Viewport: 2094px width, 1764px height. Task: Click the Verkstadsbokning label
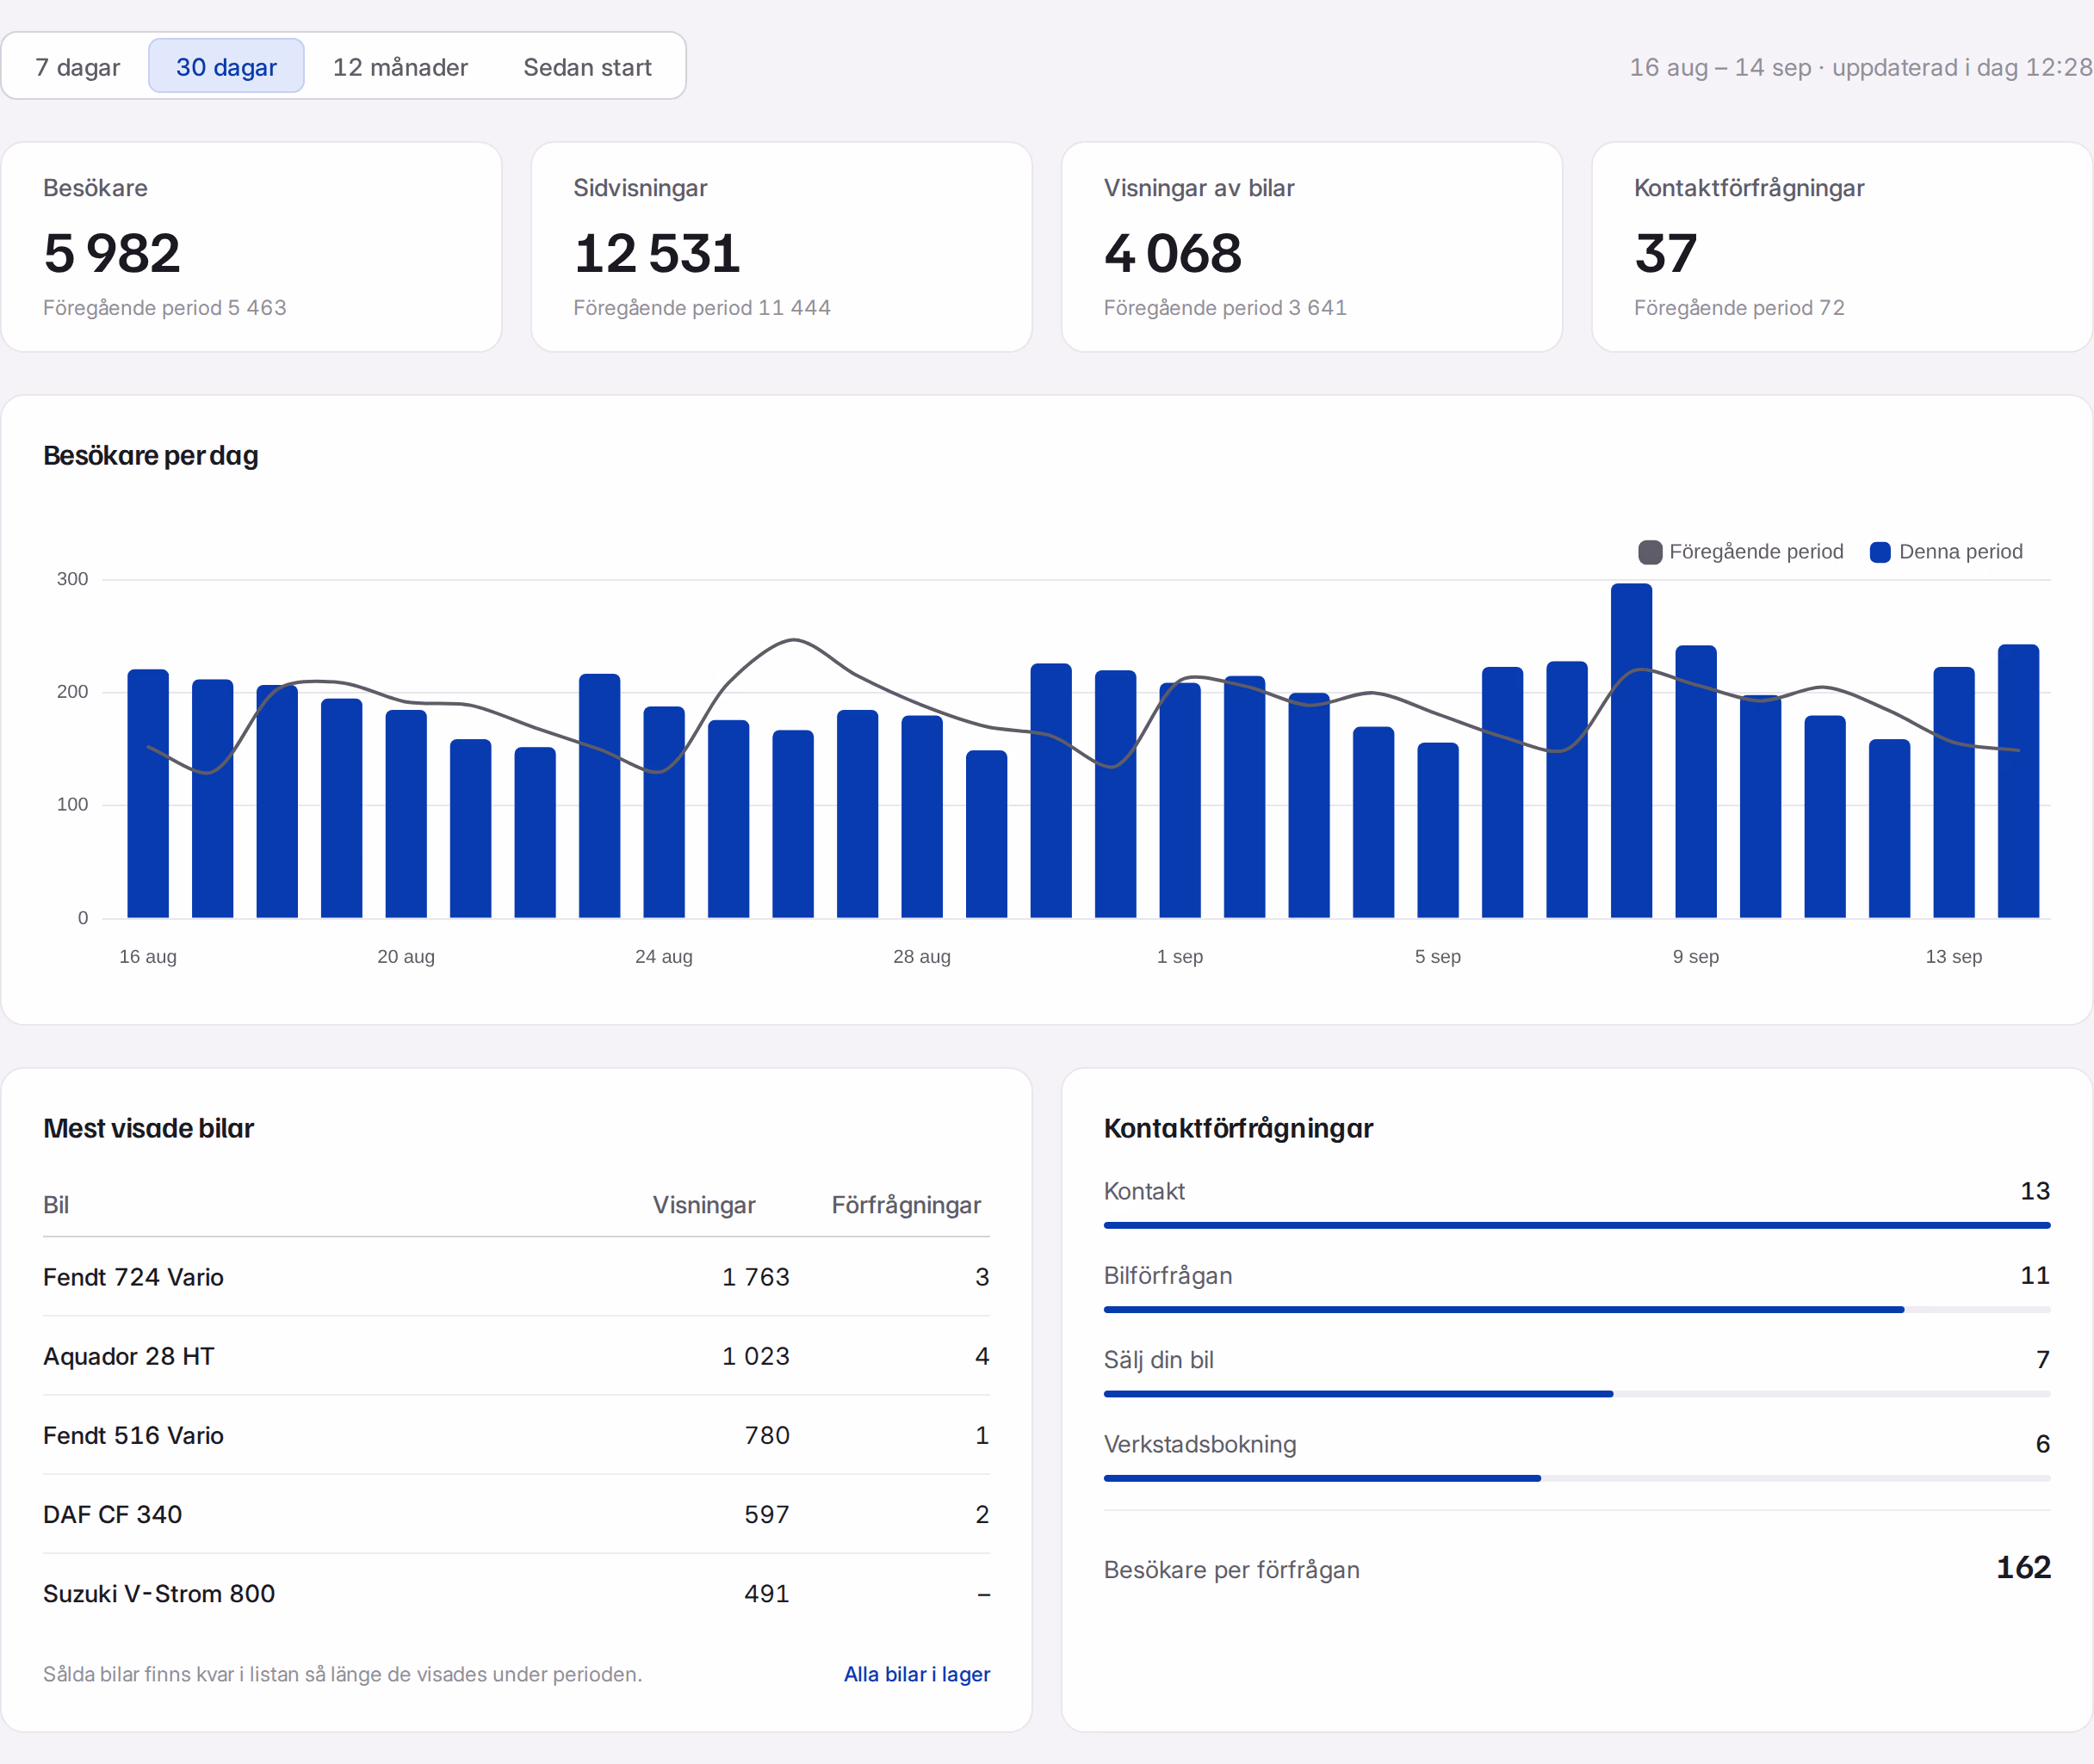pos(1199,1444)
